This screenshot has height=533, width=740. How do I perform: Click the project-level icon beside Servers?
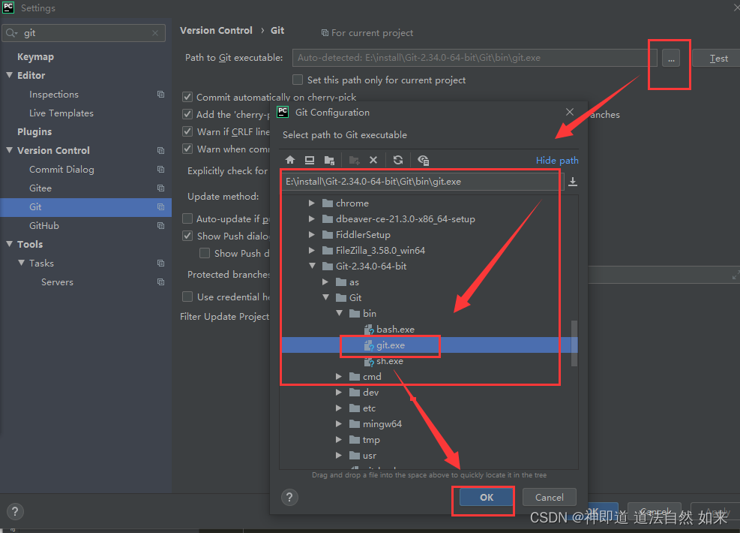pyautogui.click(x=161, y=282)
